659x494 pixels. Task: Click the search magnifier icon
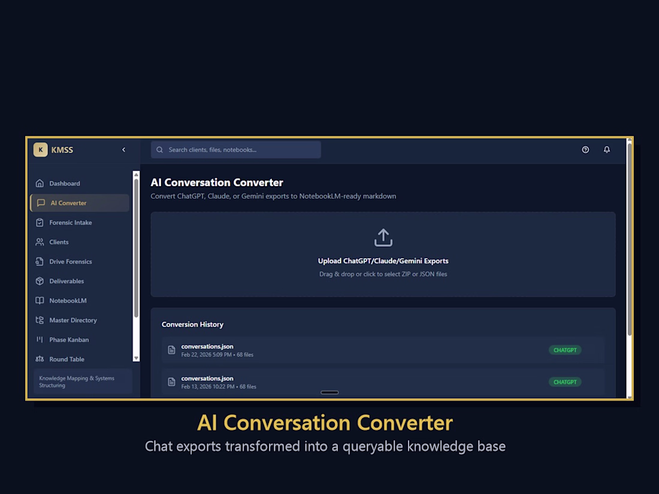click(160, 150)
